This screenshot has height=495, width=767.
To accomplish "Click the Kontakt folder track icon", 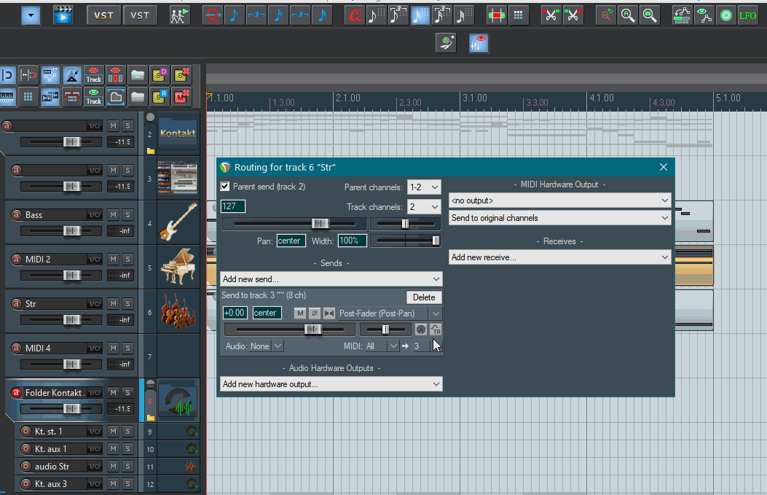I will 178,134.
